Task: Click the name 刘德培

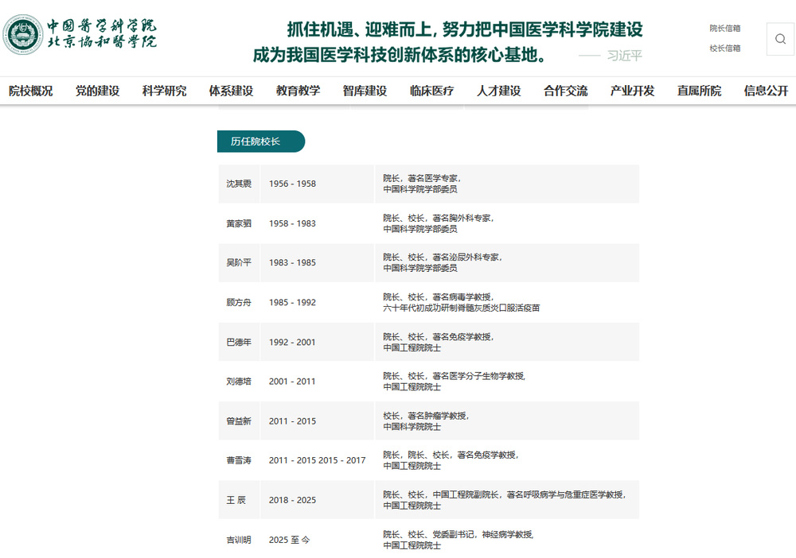Action: coord(239,381)
